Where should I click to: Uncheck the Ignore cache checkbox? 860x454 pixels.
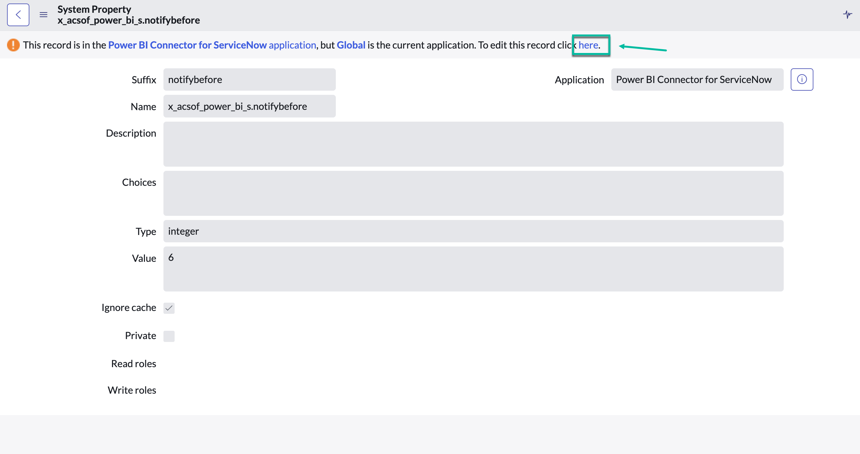[169, 308]
